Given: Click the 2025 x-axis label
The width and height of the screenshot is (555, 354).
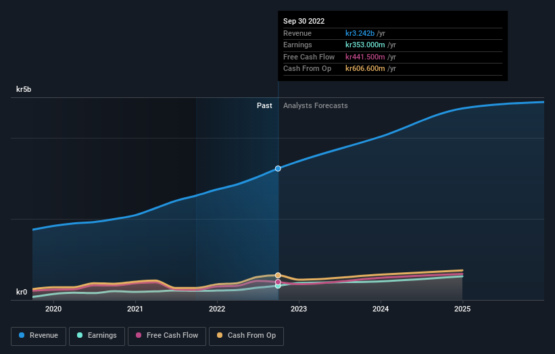Looking at the screenshot, I should [x=462, y=309].
